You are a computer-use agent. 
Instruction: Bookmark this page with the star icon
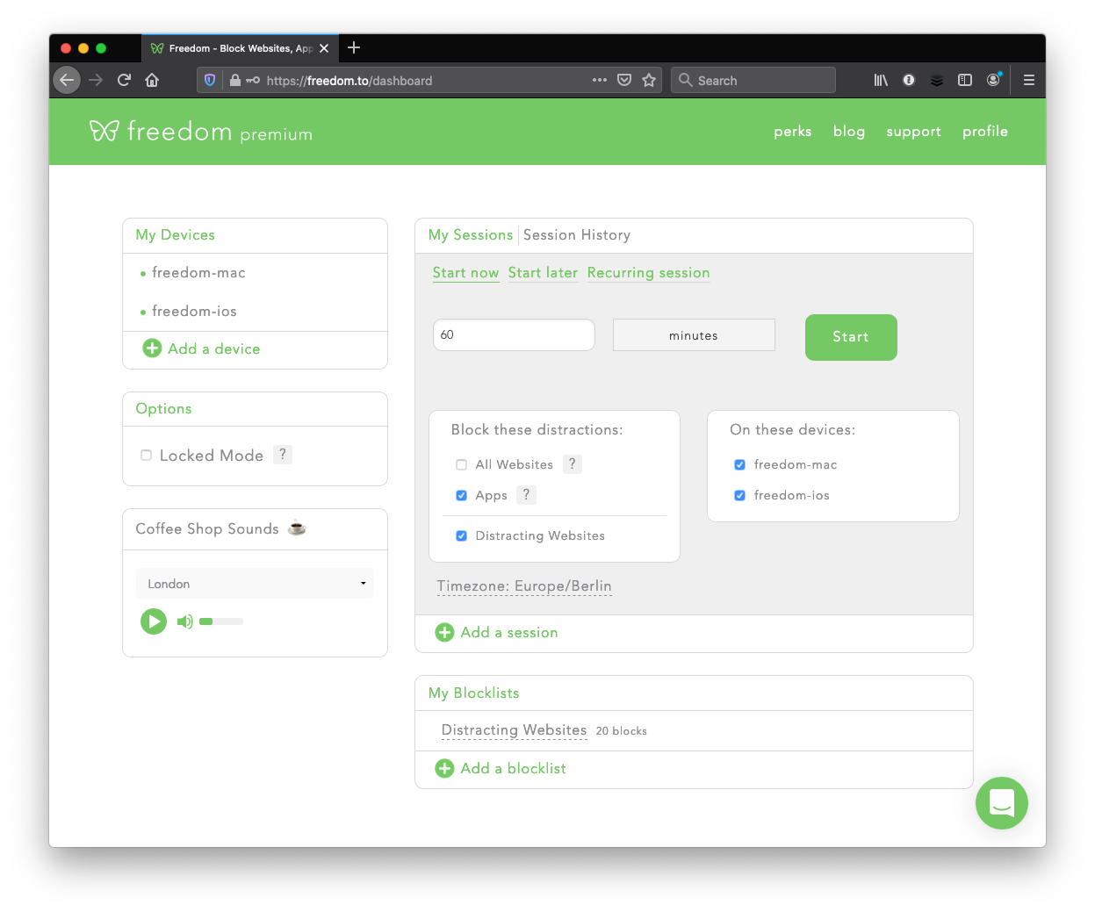(649, 80)
